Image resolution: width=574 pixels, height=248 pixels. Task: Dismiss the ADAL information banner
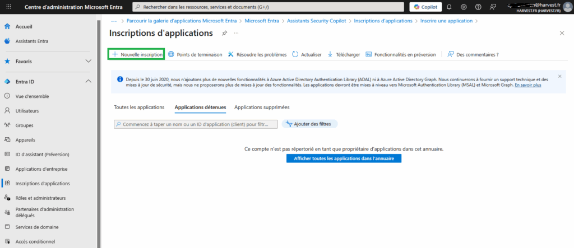coord(559,76)
